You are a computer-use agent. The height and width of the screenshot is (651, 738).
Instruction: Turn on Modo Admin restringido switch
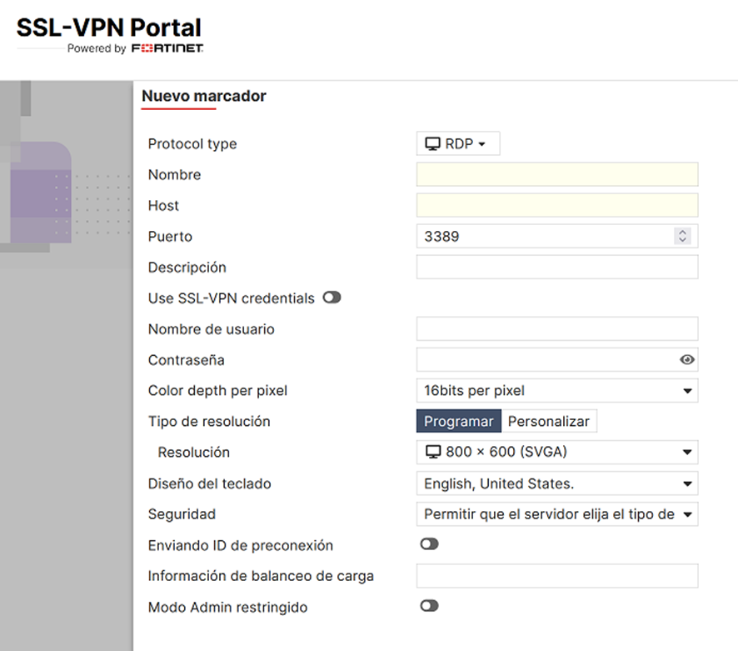(x=429, y=606)
